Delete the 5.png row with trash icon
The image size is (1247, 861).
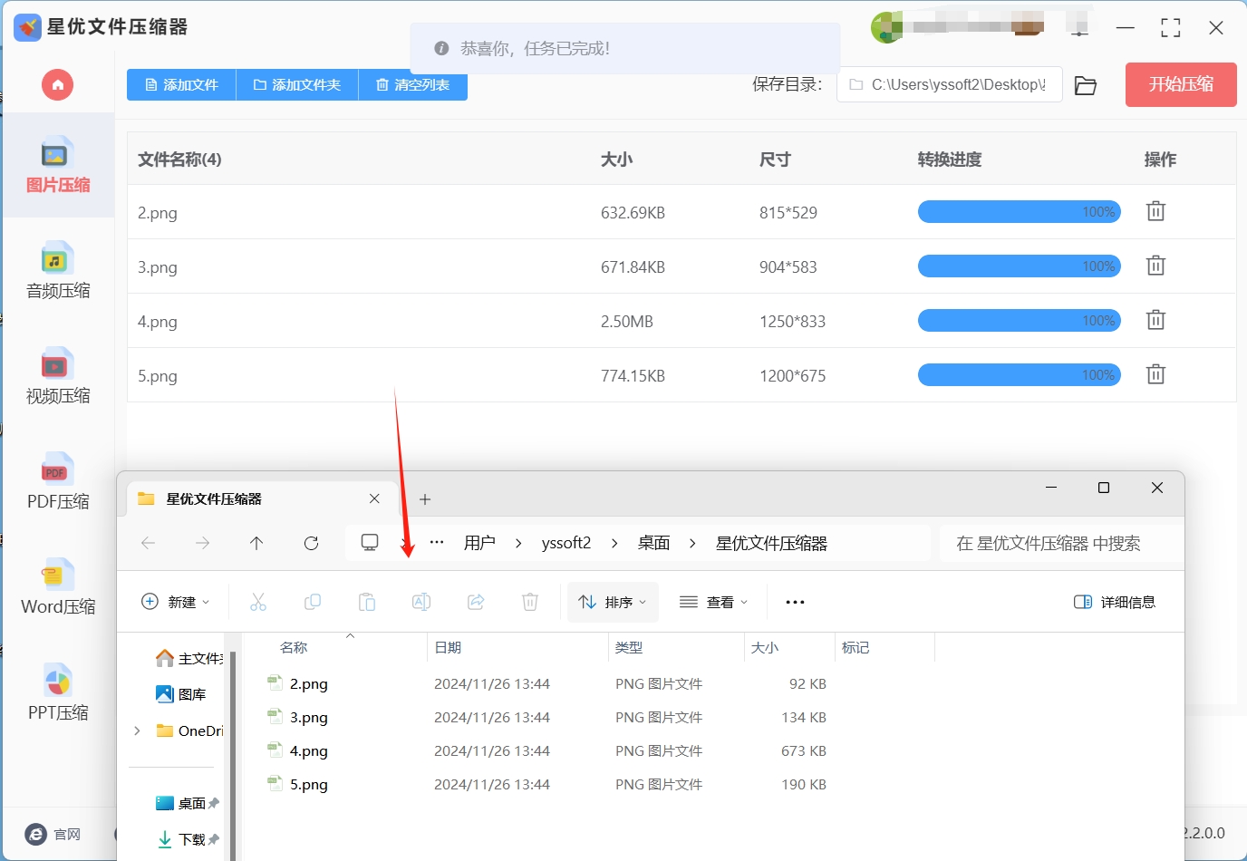(1155, 374)
